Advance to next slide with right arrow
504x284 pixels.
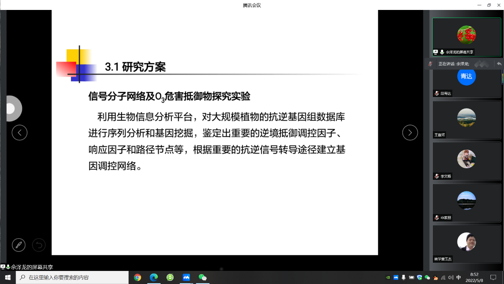point(410,132)
